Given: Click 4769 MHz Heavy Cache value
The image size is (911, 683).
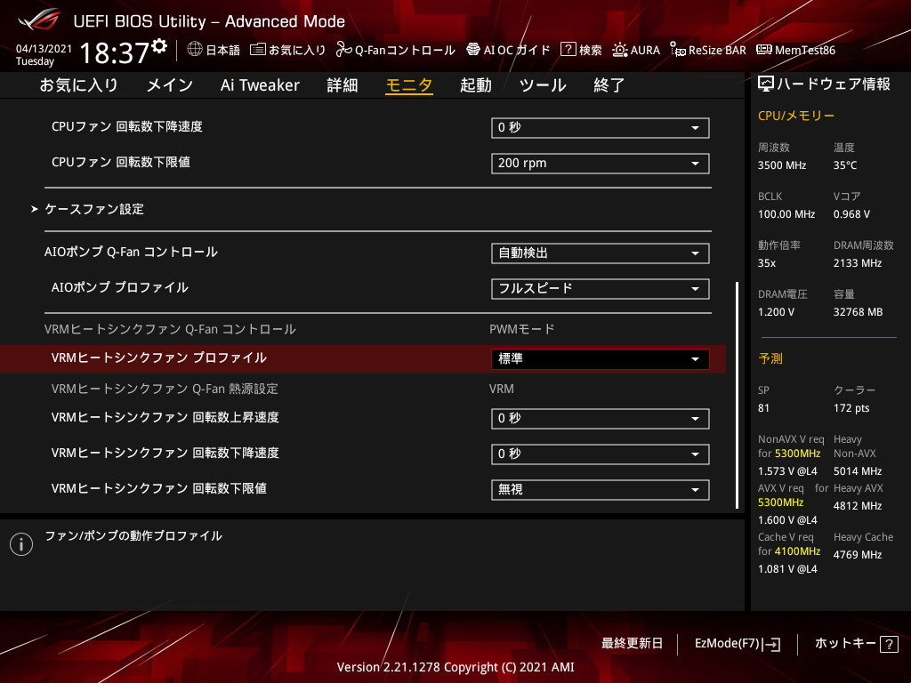Looking at the screenshot, I should tap(857, 555).
